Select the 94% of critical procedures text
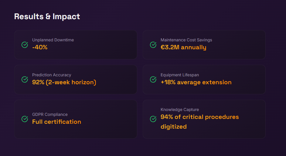286x156 pixels. [199, 117]
